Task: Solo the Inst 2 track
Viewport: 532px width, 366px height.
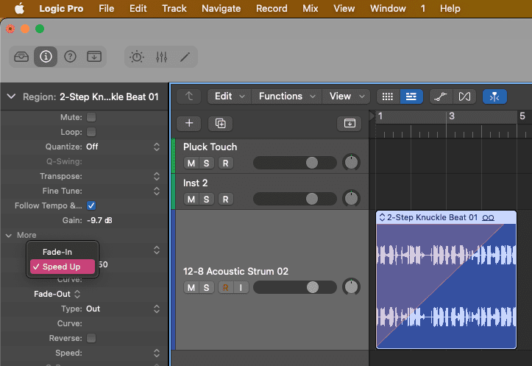Action: point(206,200)
